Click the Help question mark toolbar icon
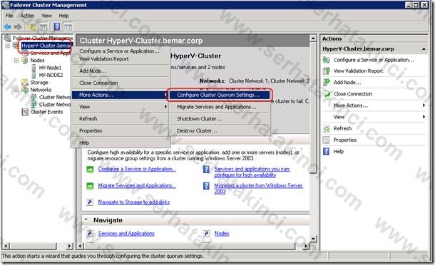 [x=57, y=26]
